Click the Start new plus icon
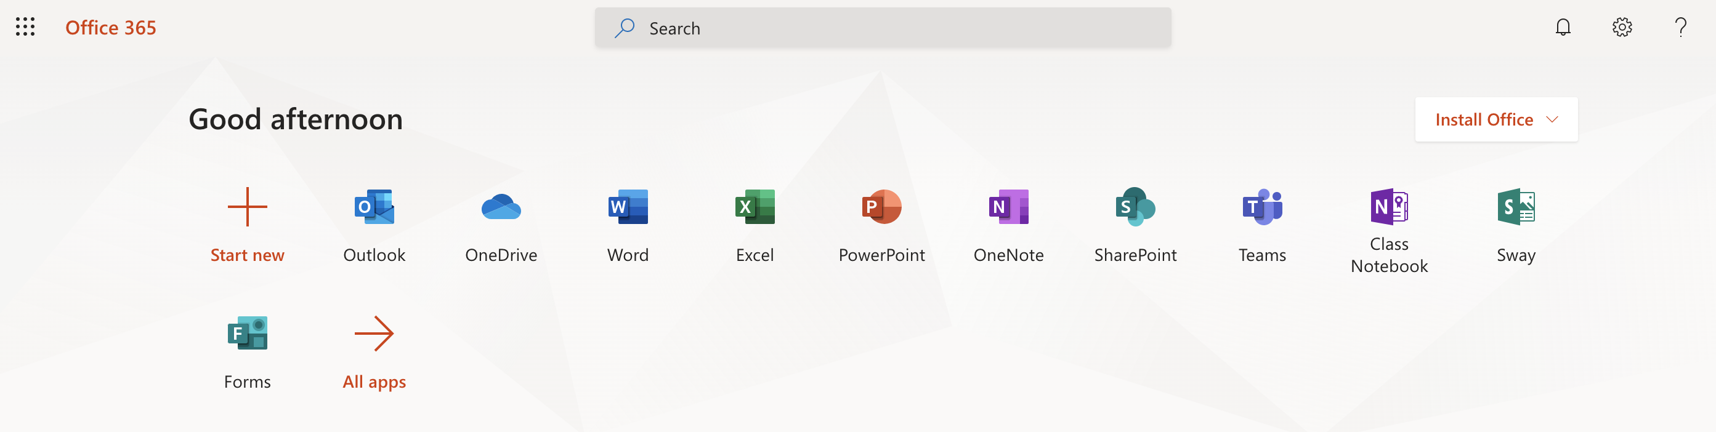The image size is (1716, 432). pos(247,207)
